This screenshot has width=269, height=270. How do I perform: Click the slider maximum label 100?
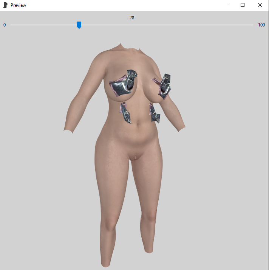tap(261, 25)
